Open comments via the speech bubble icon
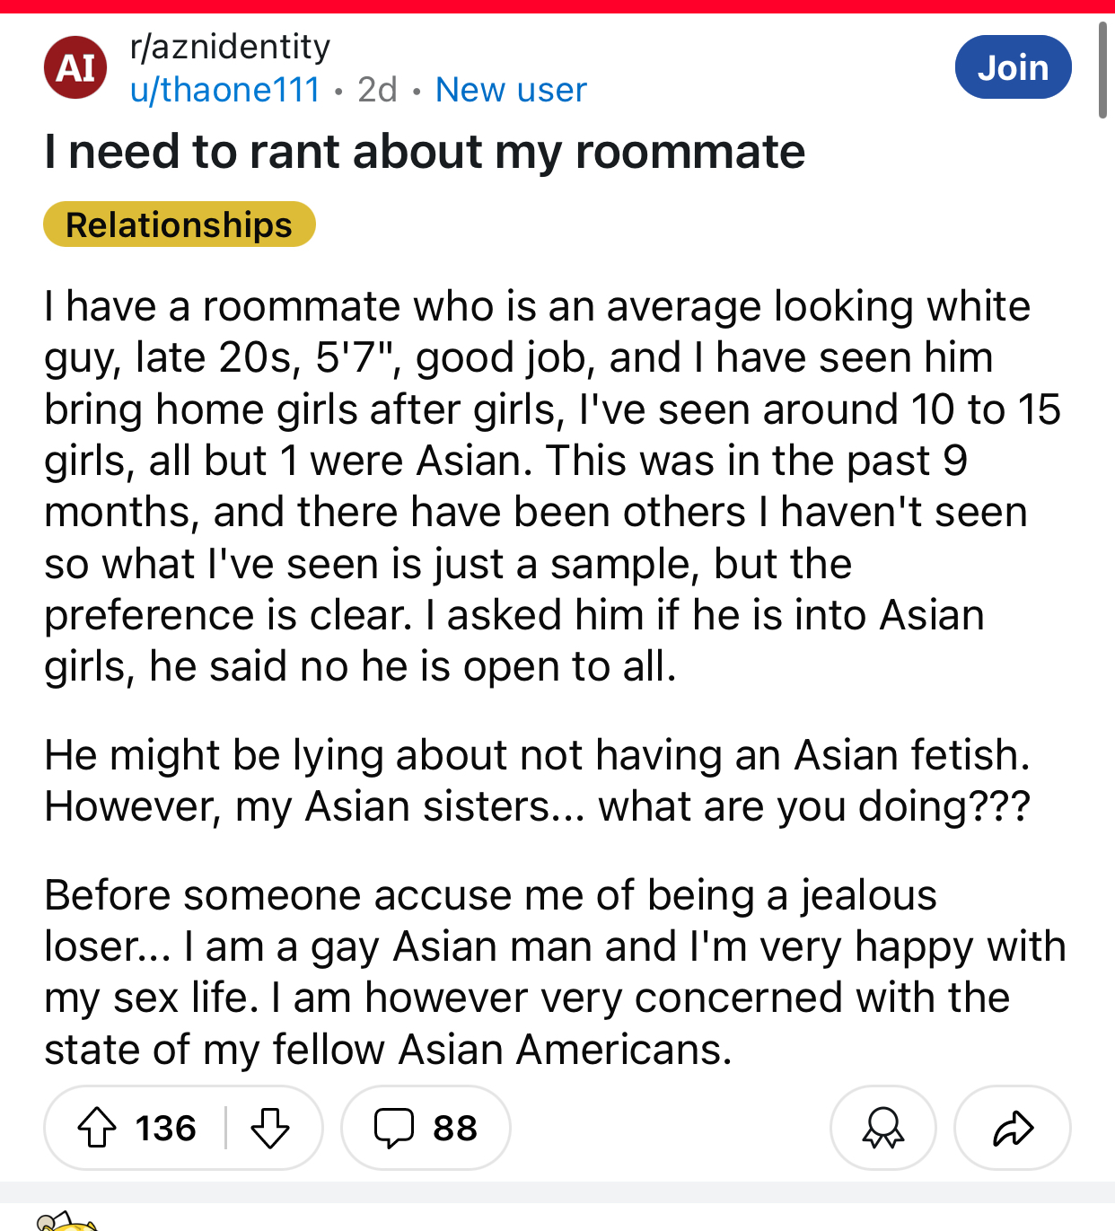This screenshot has height=1231, width=1115. pyautogui.click(x=393, y=1128)
